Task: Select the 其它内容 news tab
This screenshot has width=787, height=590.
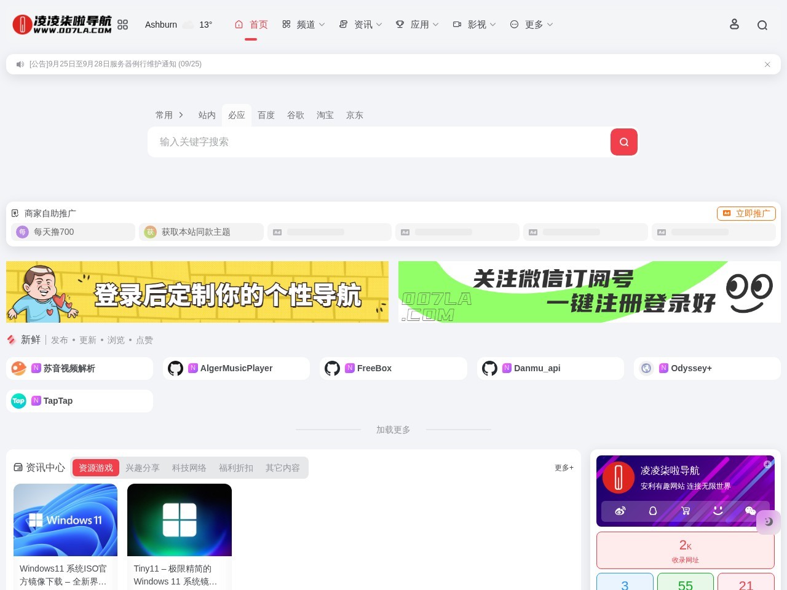Action: 283,468
